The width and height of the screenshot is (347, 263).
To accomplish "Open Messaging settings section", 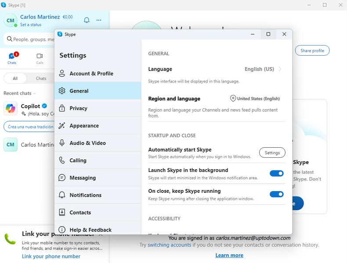I will [x=98, y=178].
